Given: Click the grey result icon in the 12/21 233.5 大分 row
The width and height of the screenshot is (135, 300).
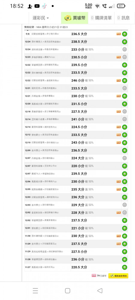Looking at the screenshot, I should tap(125, 88).
